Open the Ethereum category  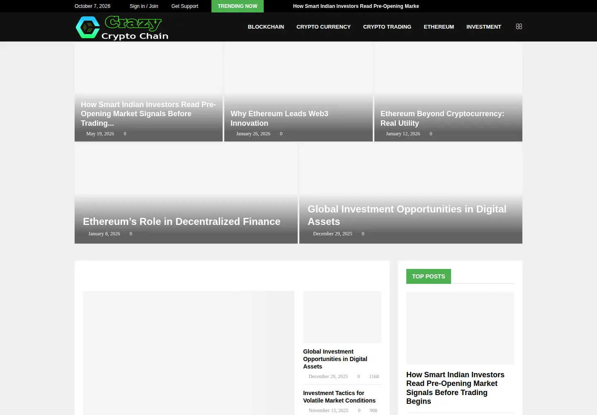pyautogui.click(x=439, y=27)
